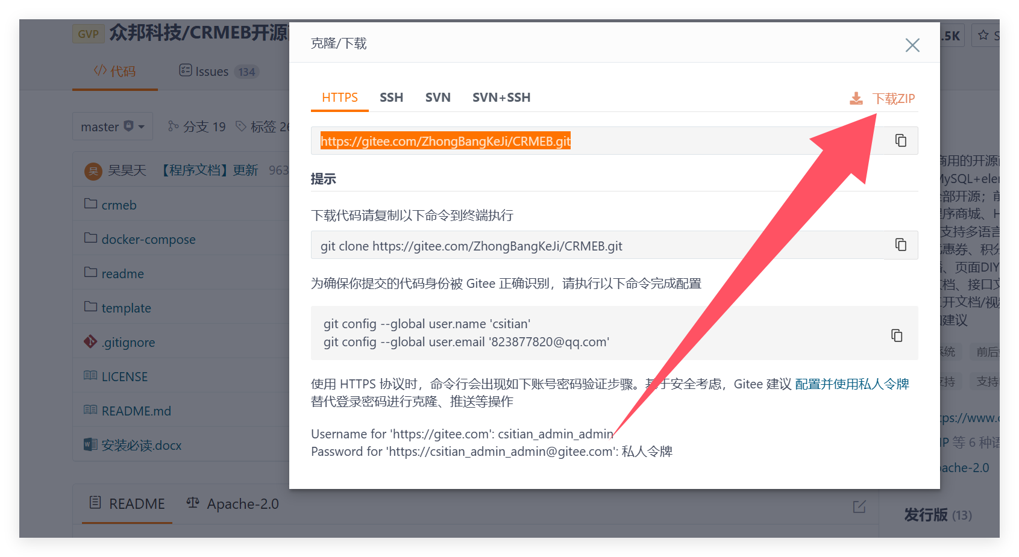The width and height of the screenshot is (1019, 557).
Task: Click the git icon beside .gitignore
Action: point(90,341)
